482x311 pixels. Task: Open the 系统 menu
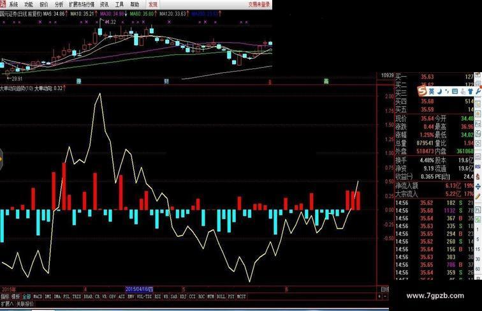click(13, 4)
